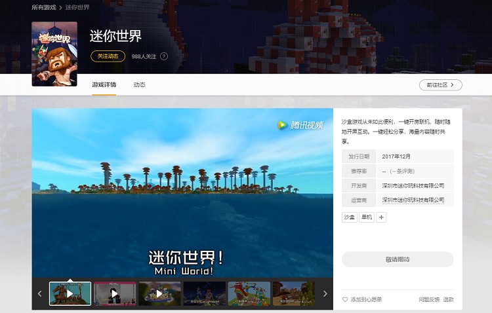Click developer 深圳市迷你玩科技有限公司

(413, 185)
